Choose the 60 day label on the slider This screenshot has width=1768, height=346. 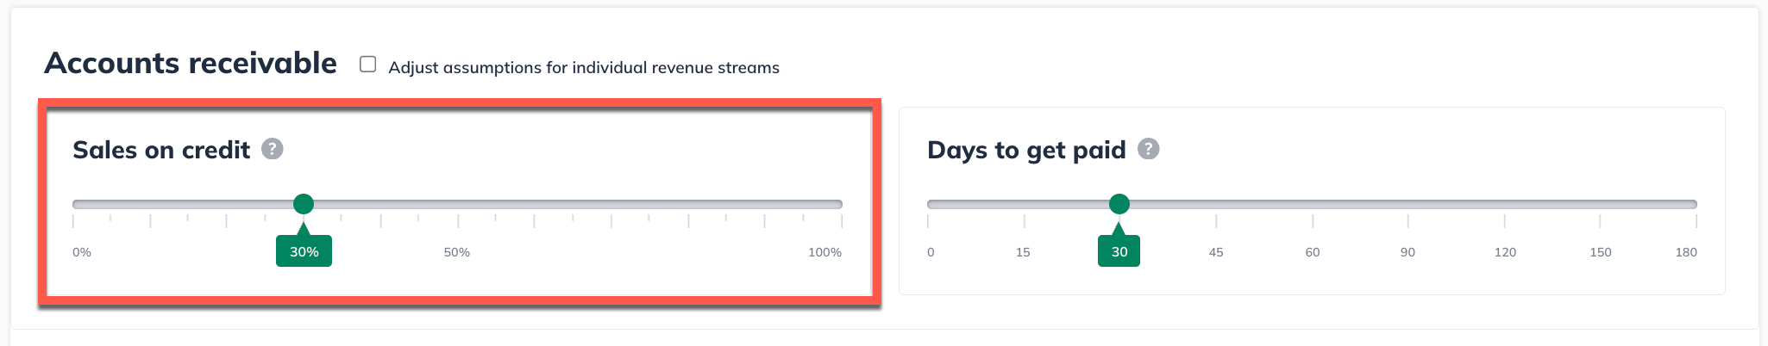pyautogui.click(x=1313, y=252)
